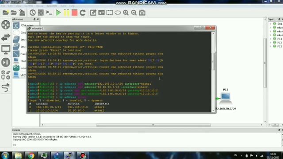Viewport: 283px width, 159px height.
Task: Browse switches category in device dock
Action: coord(6,37)
